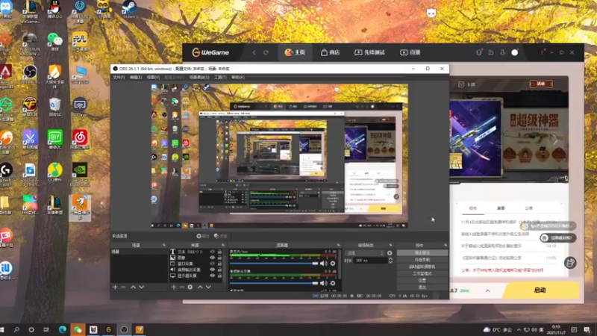Move selected scene down in OBS
This screenshot has width=597, height=336.
[x=141, y=287]
